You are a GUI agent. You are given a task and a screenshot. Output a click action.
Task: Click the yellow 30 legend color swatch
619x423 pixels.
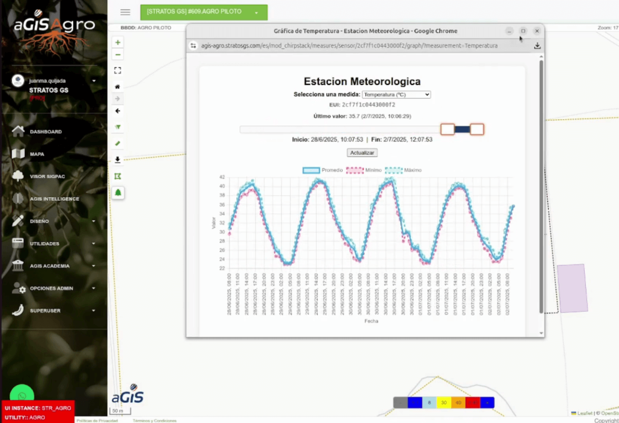point(444,403)
